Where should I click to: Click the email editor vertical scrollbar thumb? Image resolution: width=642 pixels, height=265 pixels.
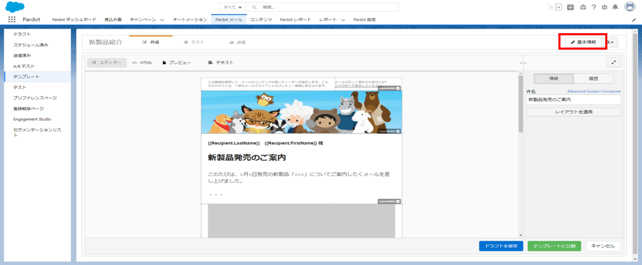(521, 103)
